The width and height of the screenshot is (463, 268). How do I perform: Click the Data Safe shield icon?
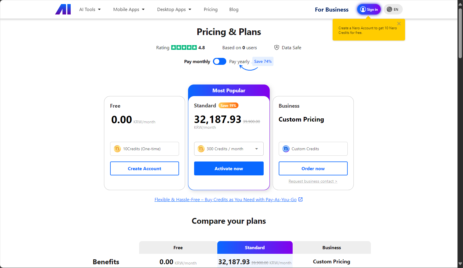pos(277,47)
